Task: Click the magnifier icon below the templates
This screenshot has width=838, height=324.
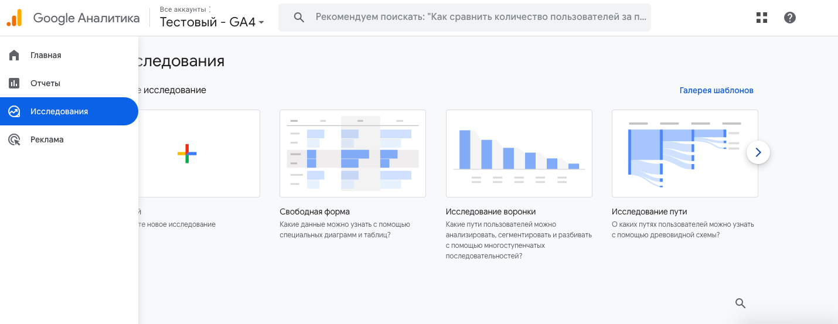Action: pyautogui.click(x=740, y=303)
